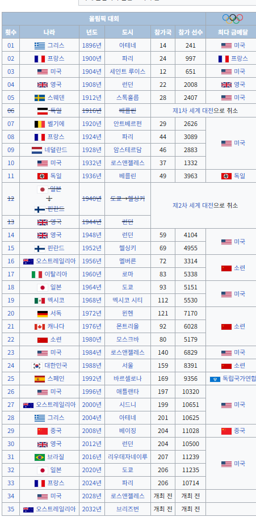Open the 리우데자네이루 city link
Viewport: 256px width, 517px height.
(128, 457)
